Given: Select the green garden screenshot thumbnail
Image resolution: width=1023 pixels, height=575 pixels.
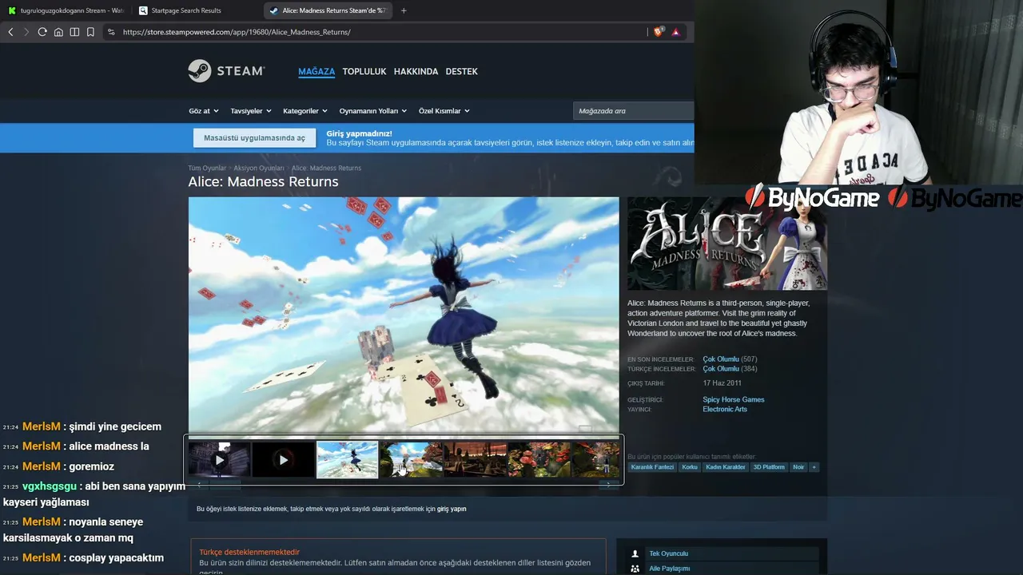Looking at the screenshot, I should point(412,460).
